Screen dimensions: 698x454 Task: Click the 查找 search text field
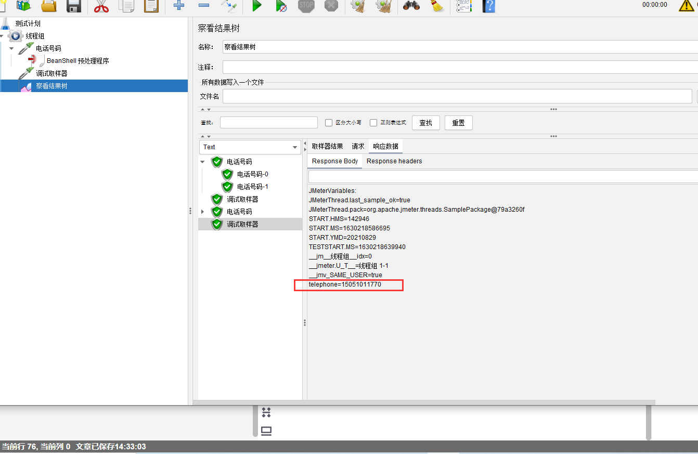269,123
